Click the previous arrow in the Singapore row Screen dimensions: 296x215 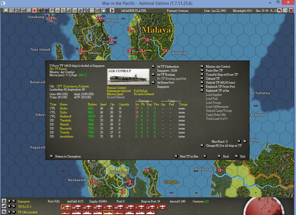pyautogui.click(x=9, y=201)
